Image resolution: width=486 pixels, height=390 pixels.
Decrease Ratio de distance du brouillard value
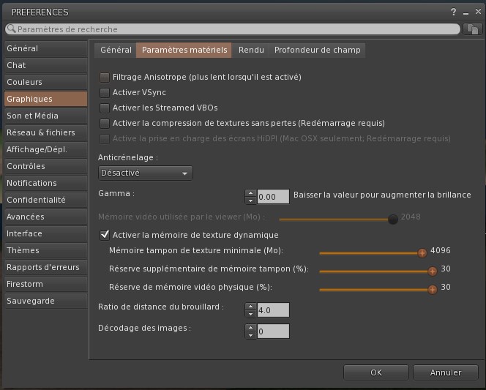click(250, 314)
